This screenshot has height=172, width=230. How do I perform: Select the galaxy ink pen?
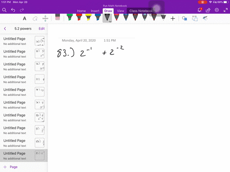coord(145,17)
